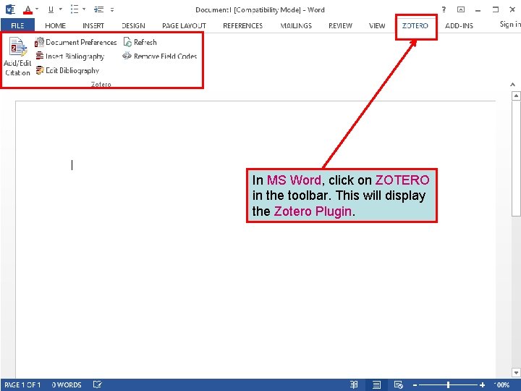Expand the underline style dropdown arrow
Screen dimensions: 521x391
[x=61, y=9]
